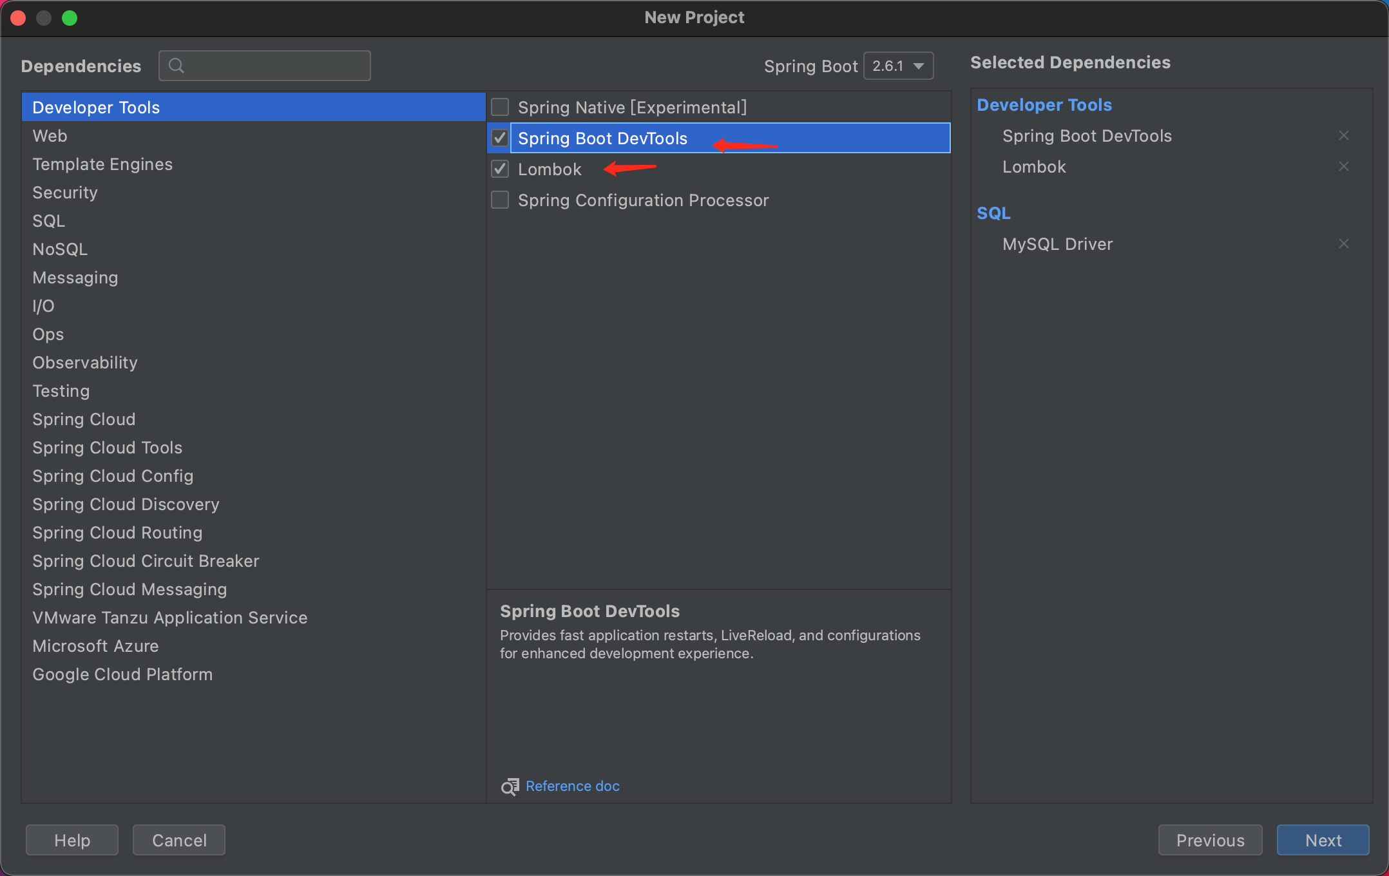Click the search magnifier icon
1389x876 pixels.
click(176, 66)
